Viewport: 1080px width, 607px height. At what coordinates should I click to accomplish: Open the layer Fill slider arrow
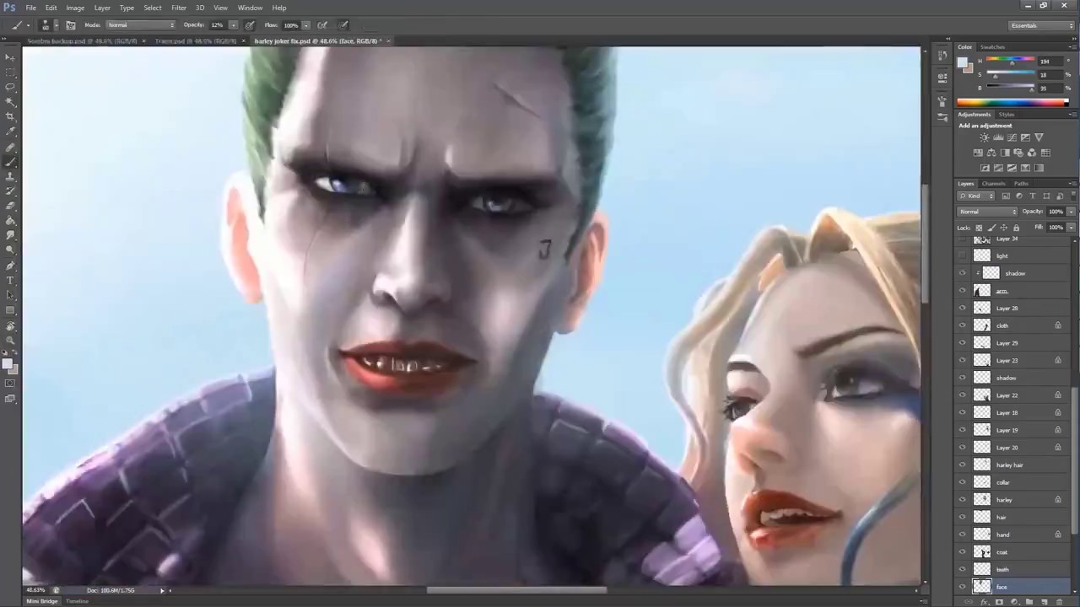click(1071, 228)
